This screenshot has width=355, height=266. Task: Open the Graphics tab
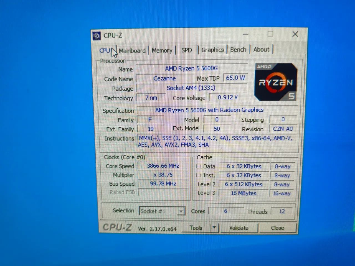pos(212,50)
